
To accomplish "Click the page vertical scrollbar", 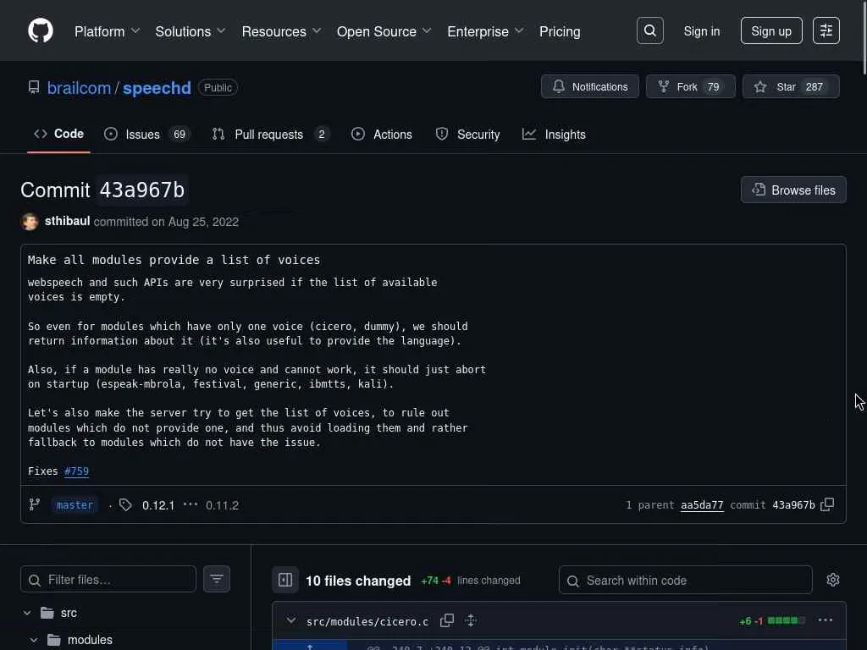I will [x=864, y=37].
